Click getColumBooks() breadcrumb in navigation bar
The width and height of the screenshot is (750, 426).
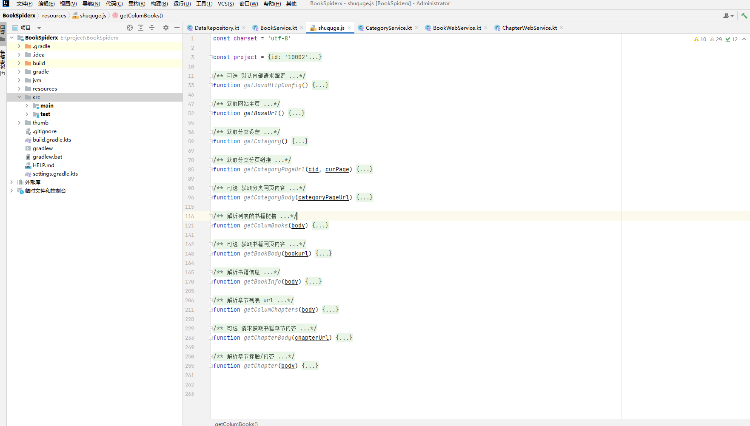[138, 15]
